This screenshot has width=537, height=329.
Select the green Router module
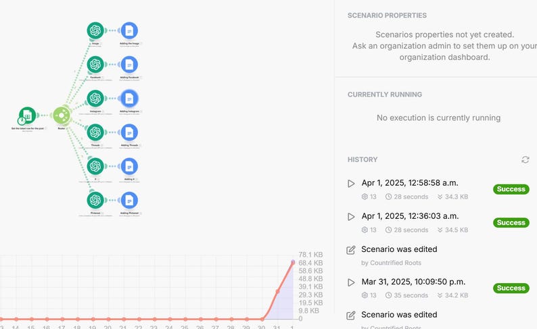coord(62,116)
